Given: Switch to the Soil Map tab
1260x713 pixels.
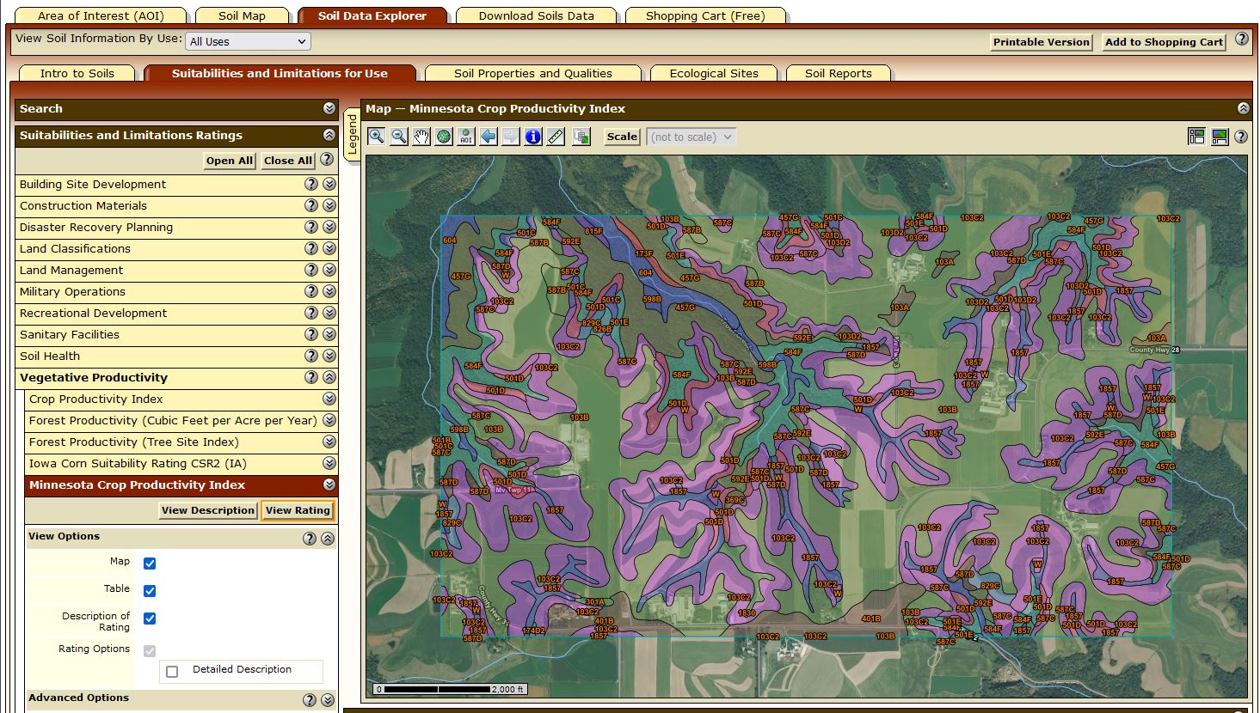Looking at the screenshot, I should click(x=242, y=15).
